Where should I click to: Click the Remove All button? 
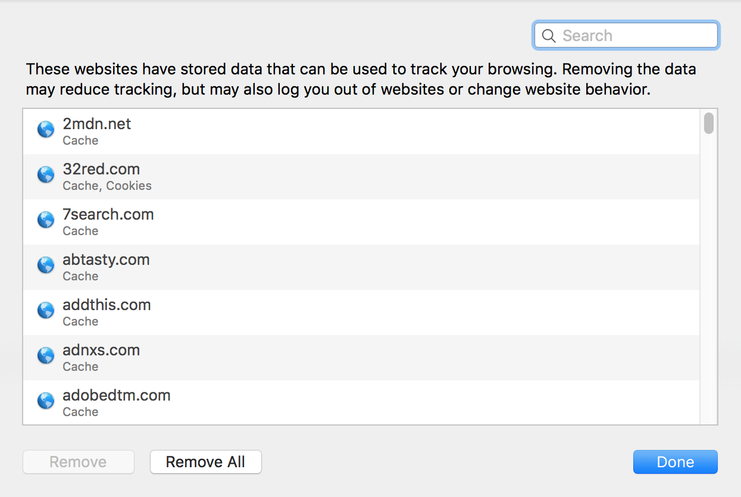click(x=205, y=462)
